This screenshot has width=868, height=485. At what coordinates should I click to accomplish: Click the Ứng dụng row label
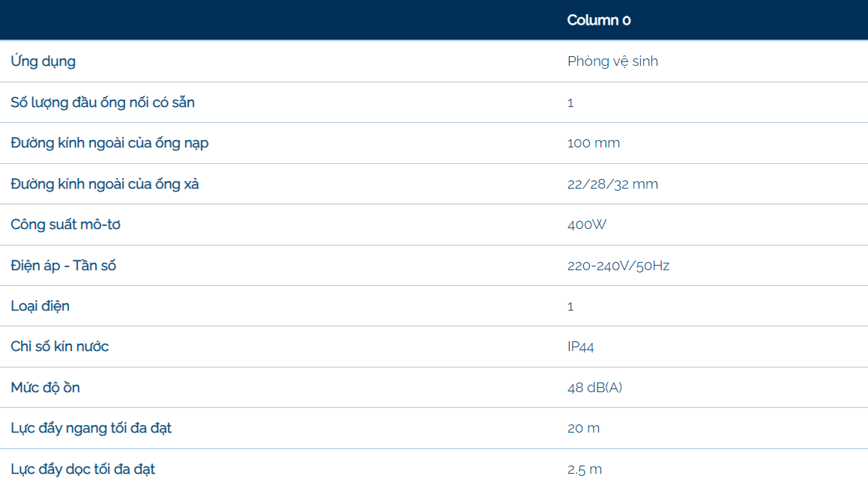point(43,61)
